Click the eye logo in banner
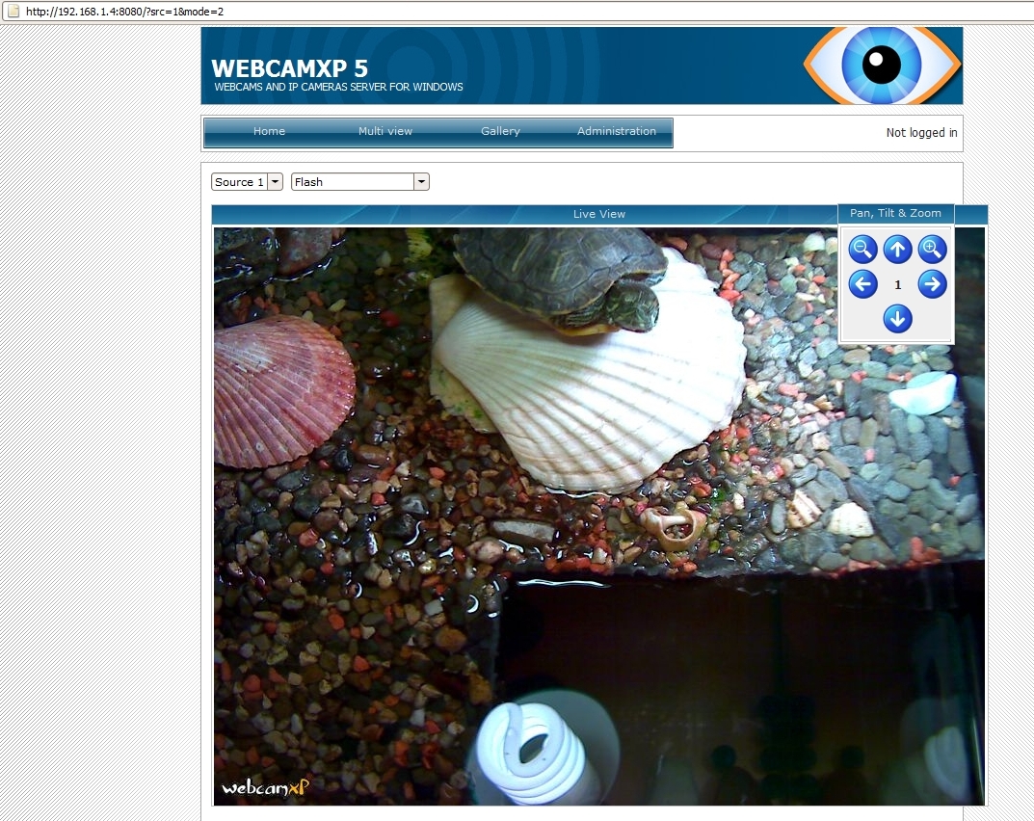This screenshot has width=1034, height=821. click(x=882, y=66)
